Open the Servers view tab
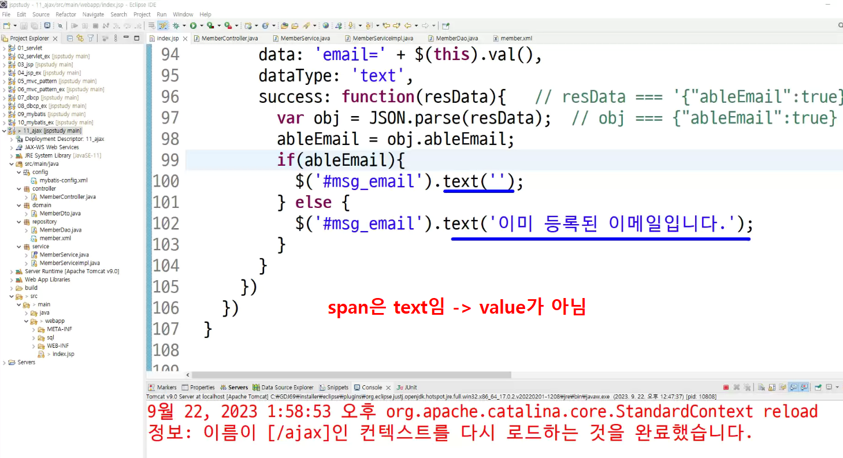The width and height of the screenshot is (843, 458). (x=233, y=388)
